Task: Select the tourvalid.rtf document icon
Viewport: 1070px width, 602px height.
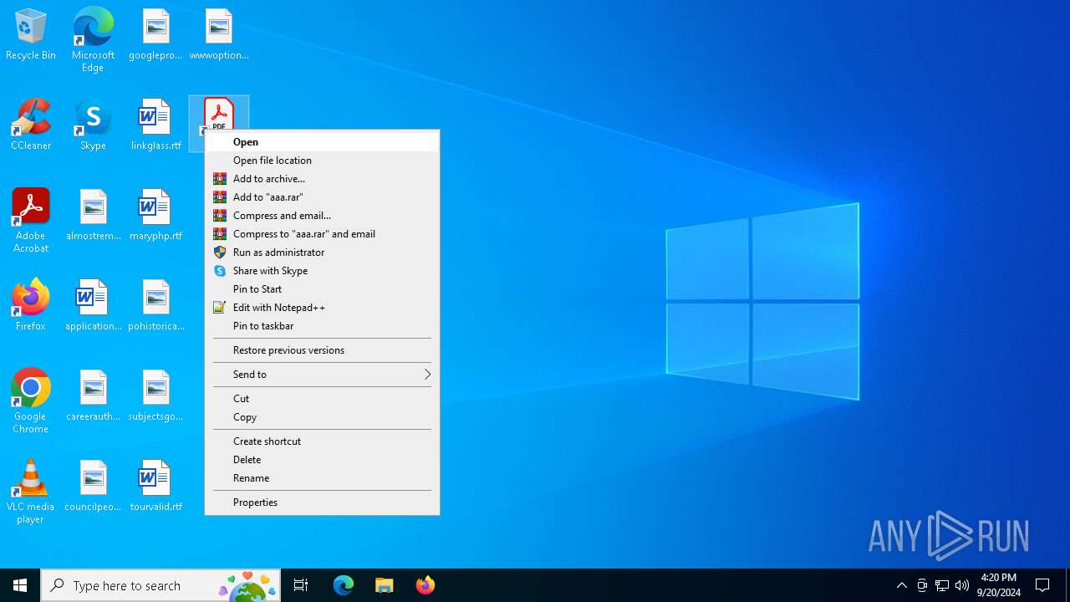Action: 155,487
